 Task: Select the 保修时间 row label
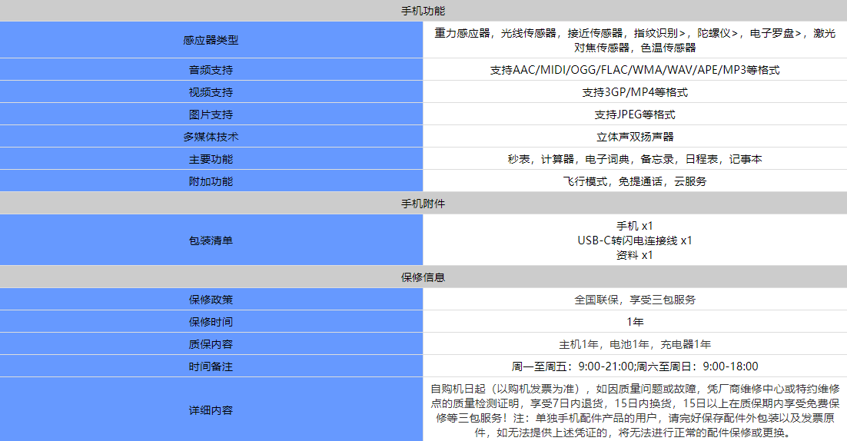(x=211, y=322)
